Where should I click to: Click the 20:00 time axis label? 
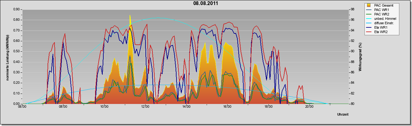coord(309,107)
